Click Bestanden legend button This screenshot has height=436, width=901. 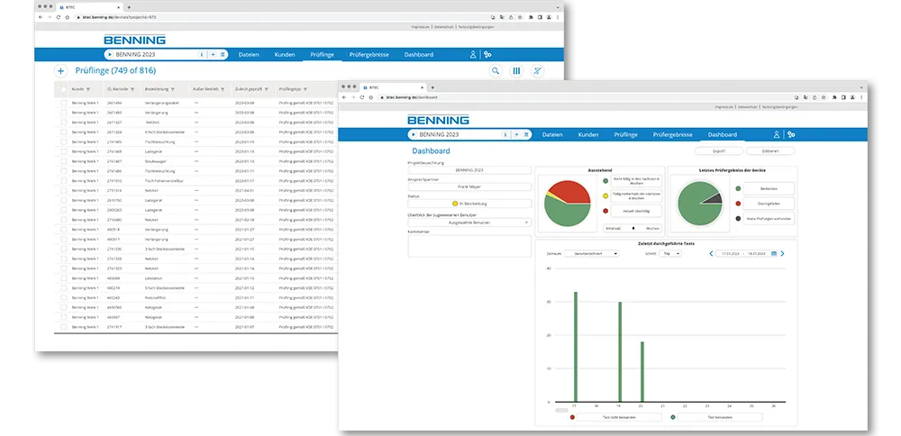(769, 188)
